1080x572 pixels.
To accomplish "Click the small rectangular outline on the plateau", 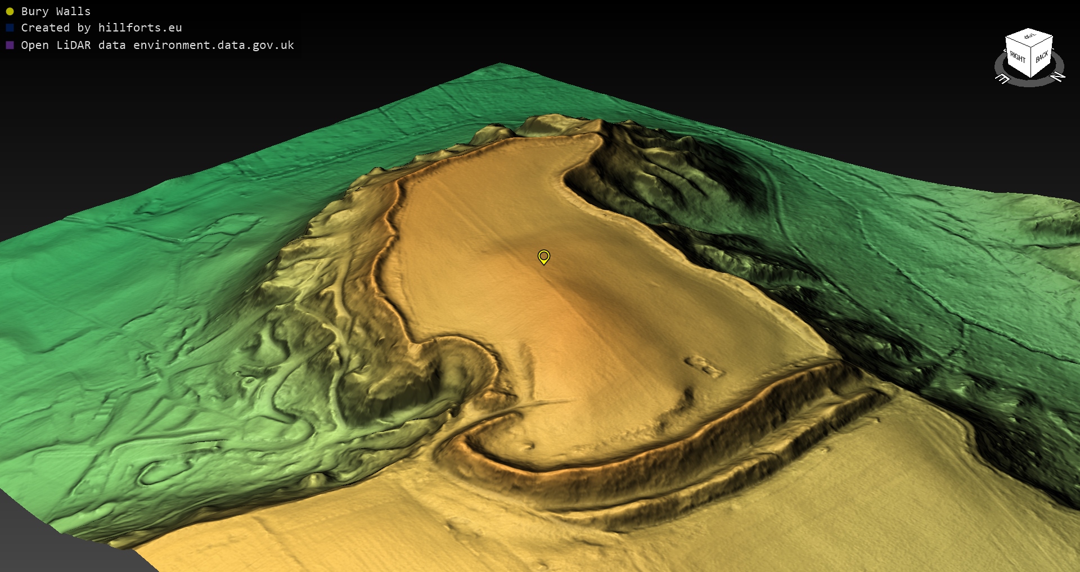I will coord(704,366).
